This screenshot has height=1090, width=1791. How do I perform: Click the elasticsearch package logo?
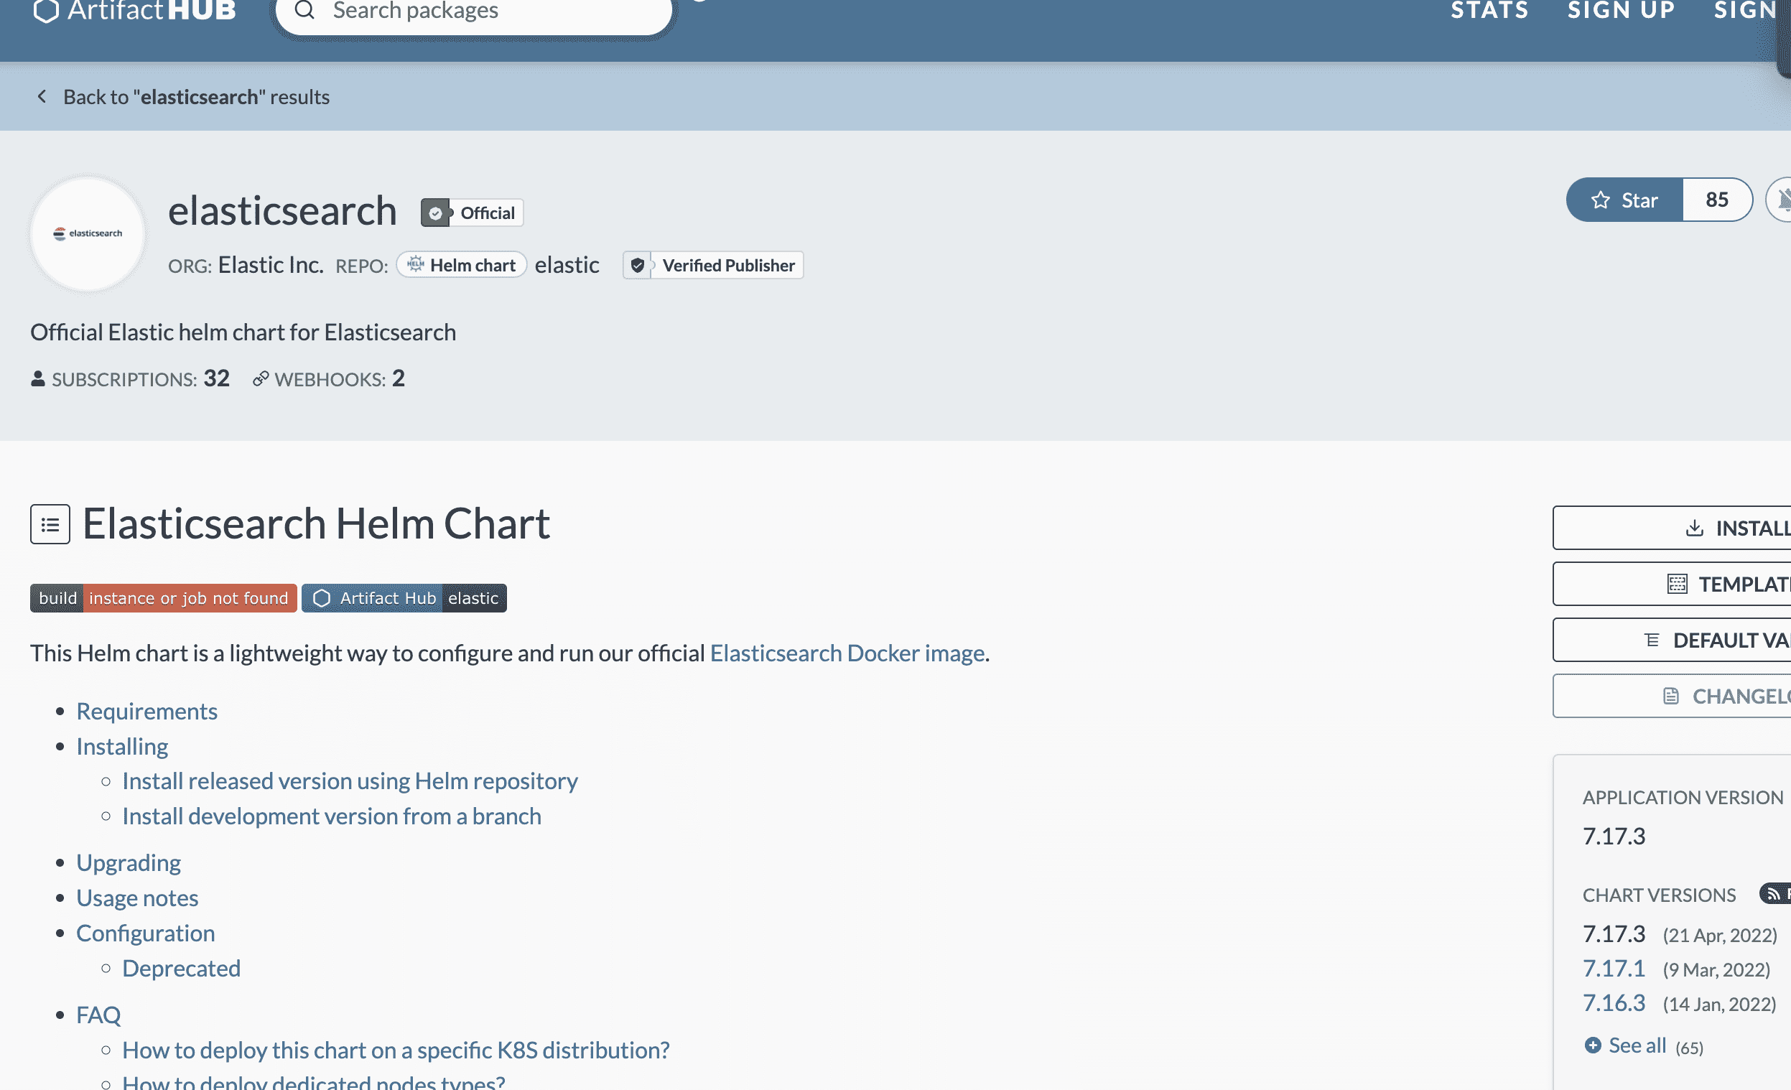87,233
